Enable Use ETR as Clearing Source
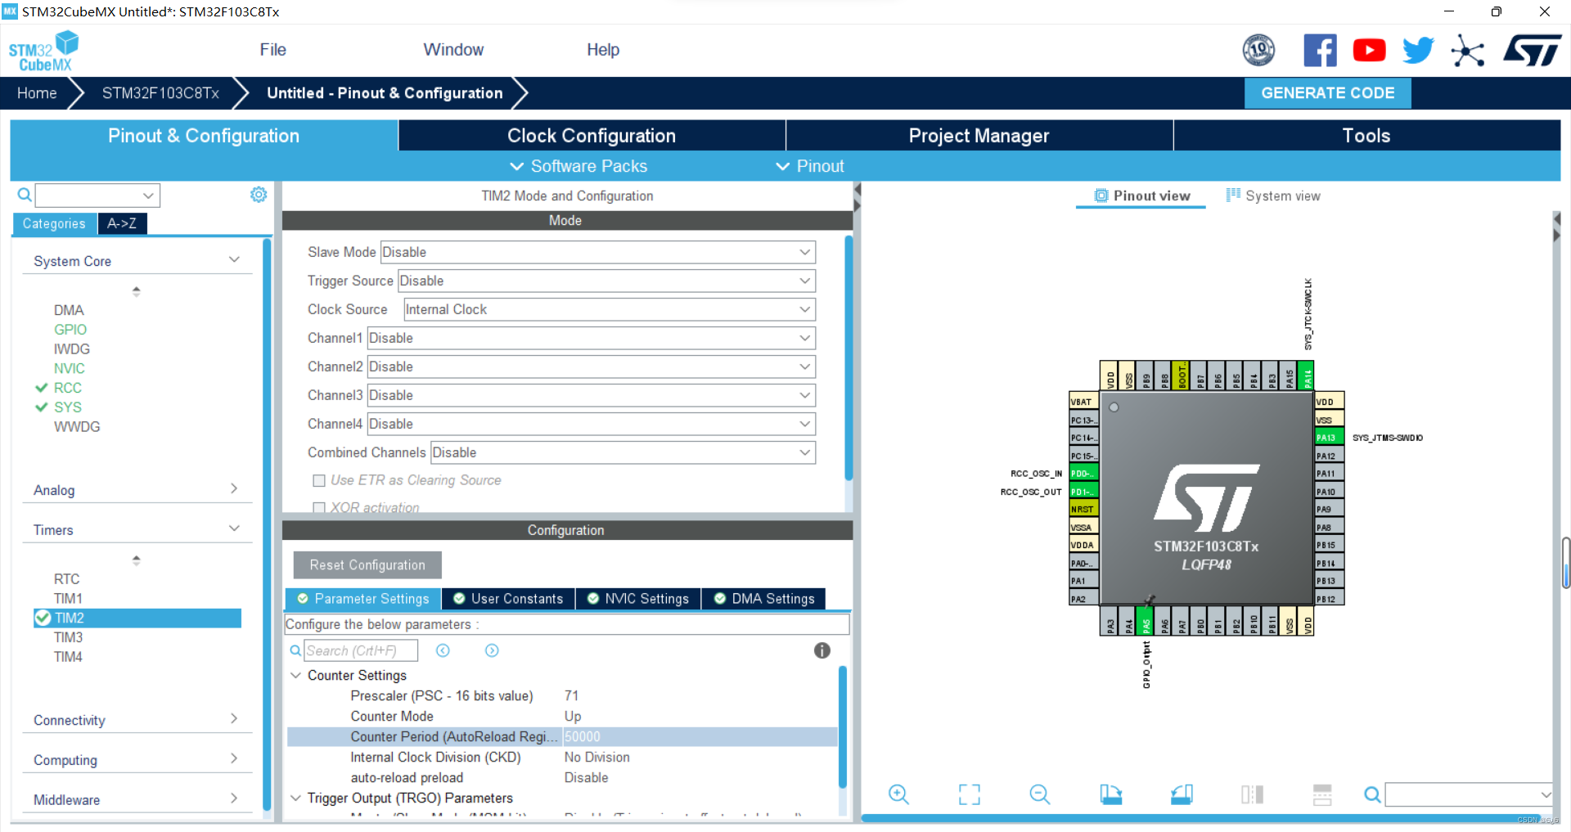This screenshot has height=832, width=1571. (319, 480)
